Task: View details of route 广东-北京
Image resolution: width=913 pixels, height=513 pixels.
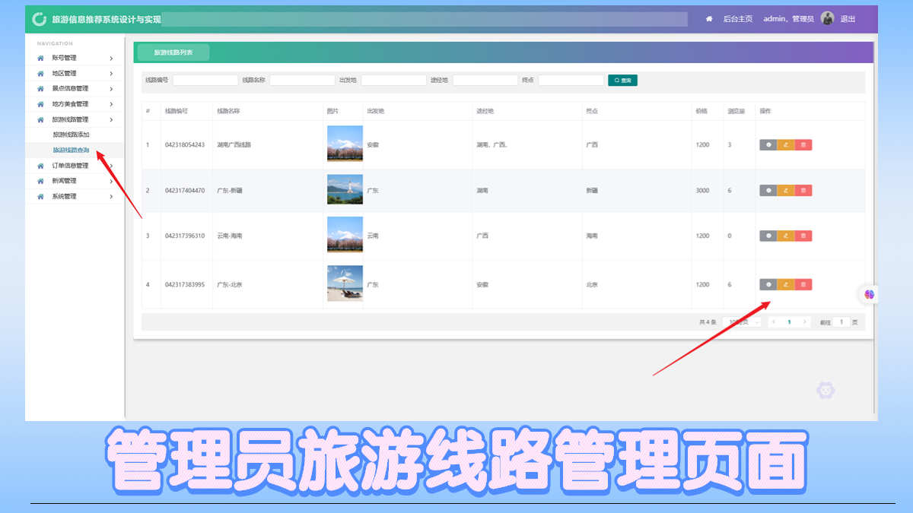Action: [x=768, y=285]
